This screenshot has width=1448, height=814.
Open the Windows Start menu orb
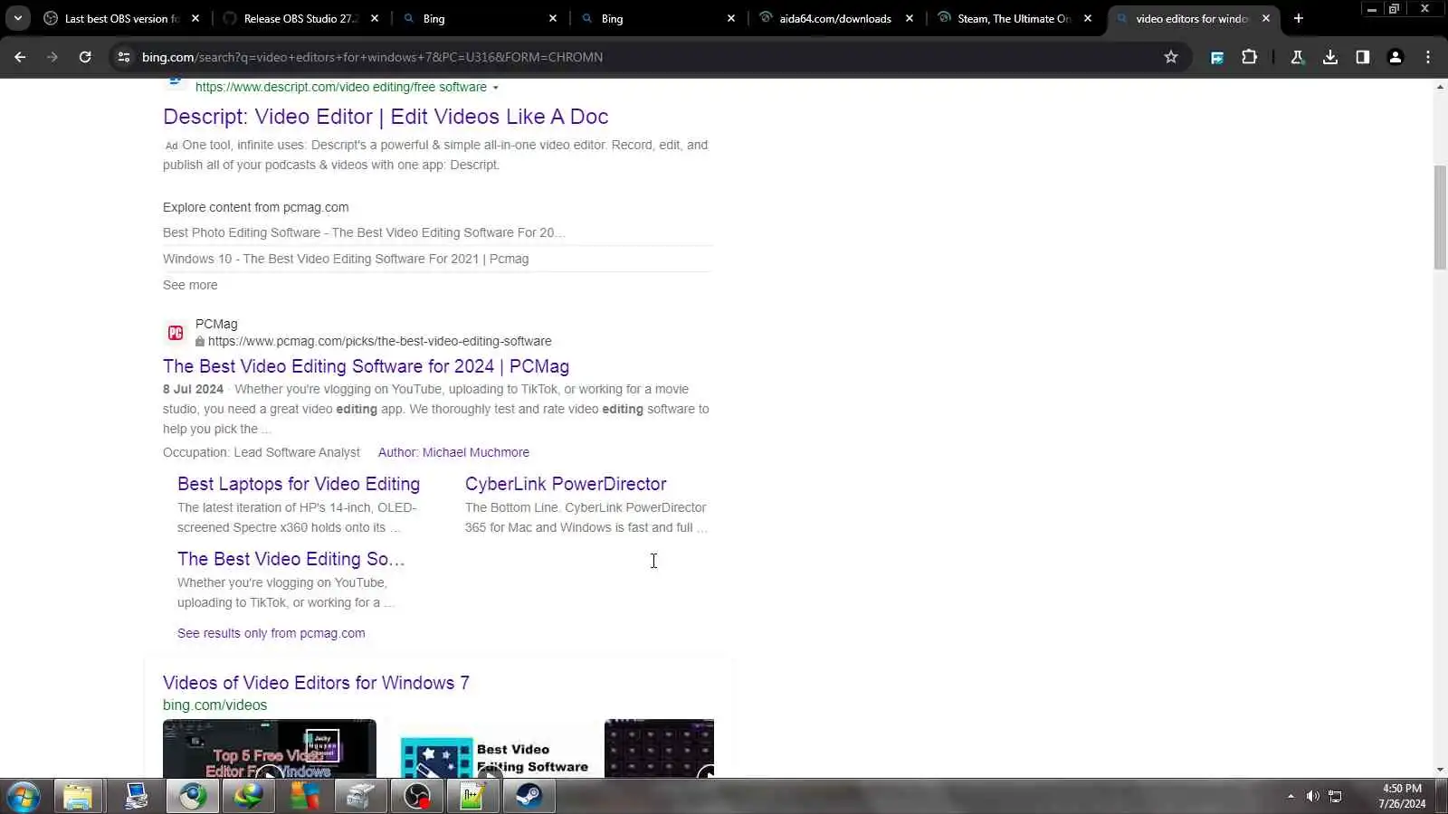23,797
